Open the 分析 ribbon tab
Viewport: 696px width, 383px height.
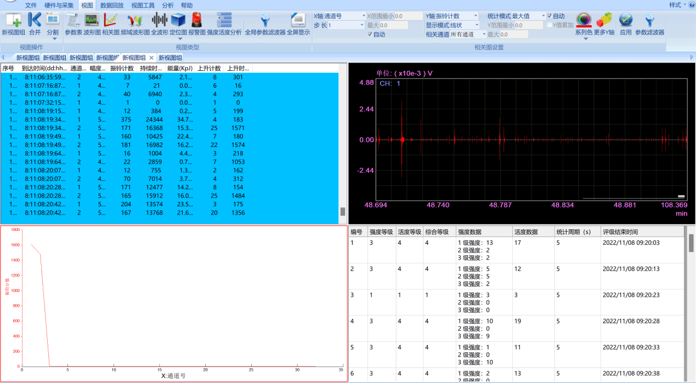[168, 5]
